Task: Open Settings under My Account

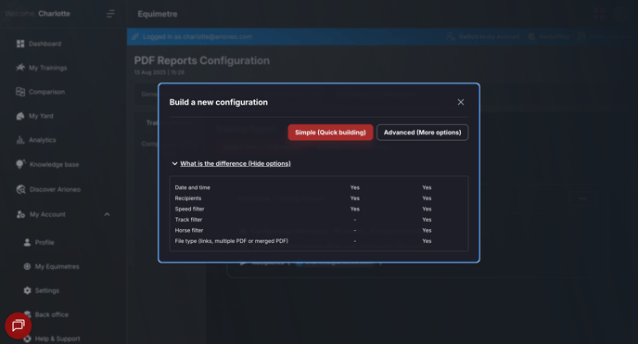Action: (46, 290)
